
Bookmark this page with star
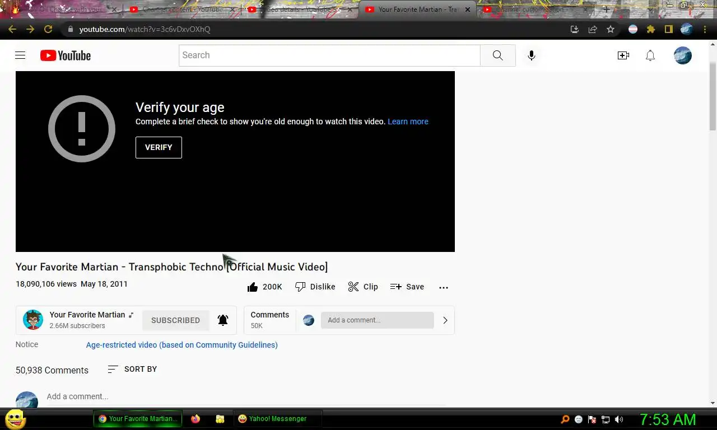[611, 29]
